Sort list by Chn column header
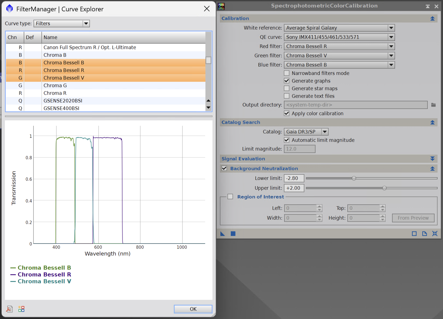 15,37
